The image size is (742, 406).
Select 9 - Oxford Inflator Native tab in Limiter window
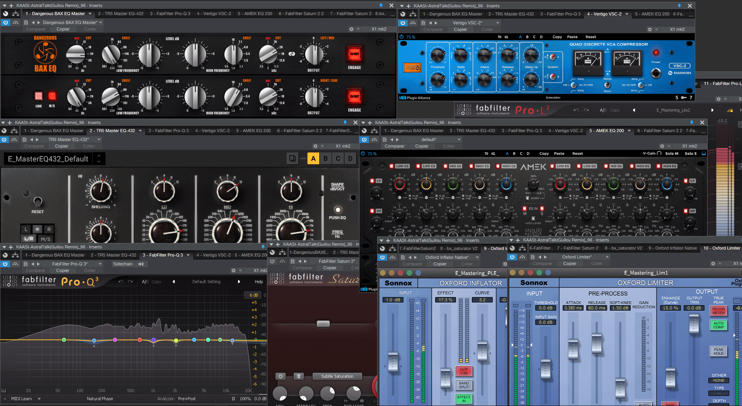pos(673,248)
